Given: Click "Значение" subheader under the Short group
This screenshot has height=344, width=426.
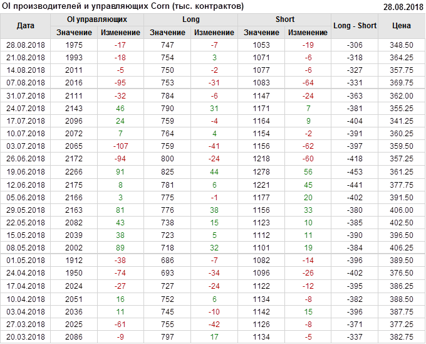Looking at the screenshot, I should 261,32.
